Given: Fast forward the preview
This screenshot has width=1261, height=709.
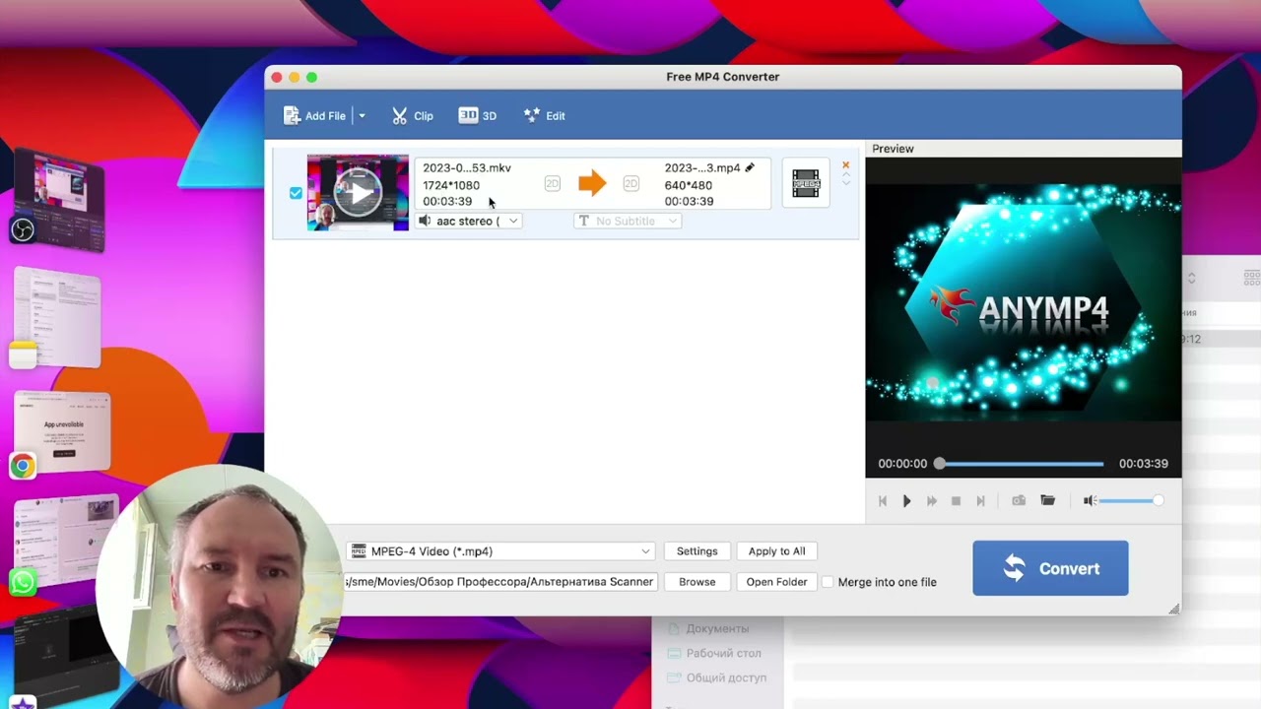Looking at the screenshot, I should click(x=932, y=501).
